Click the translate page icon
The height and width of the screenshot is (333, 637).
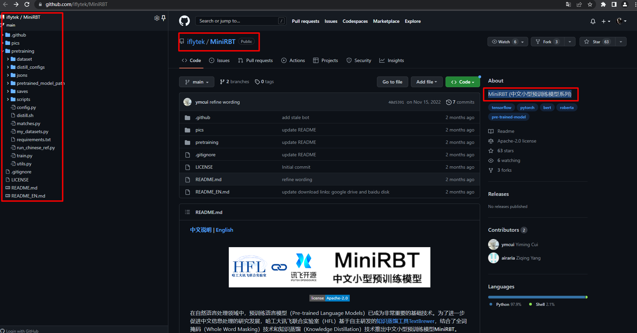point(568,4)
